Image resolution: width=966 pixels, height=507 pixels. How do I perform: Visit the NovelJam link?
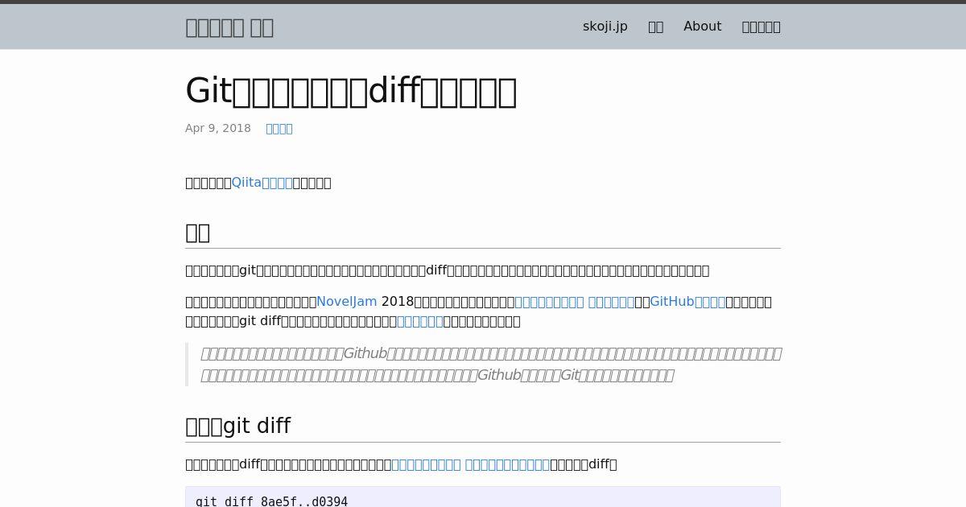click(346, 302)
